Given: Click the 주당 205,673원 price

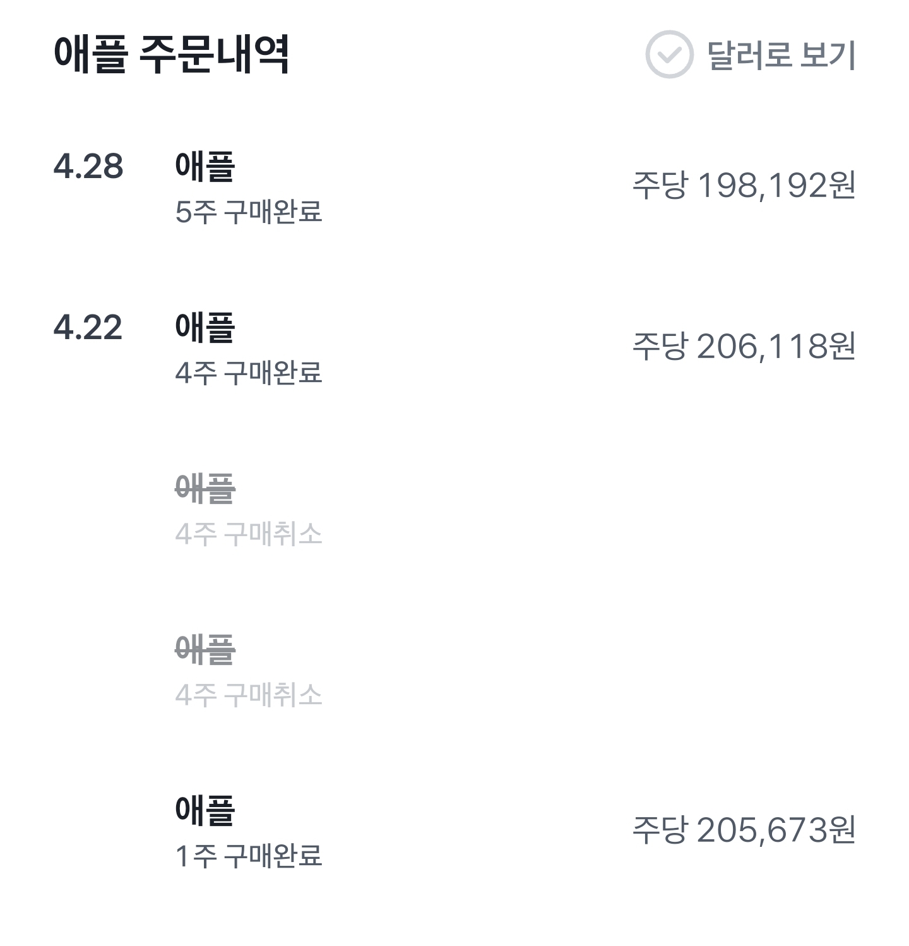Looking at the screenshot, I should coord(744,829).
